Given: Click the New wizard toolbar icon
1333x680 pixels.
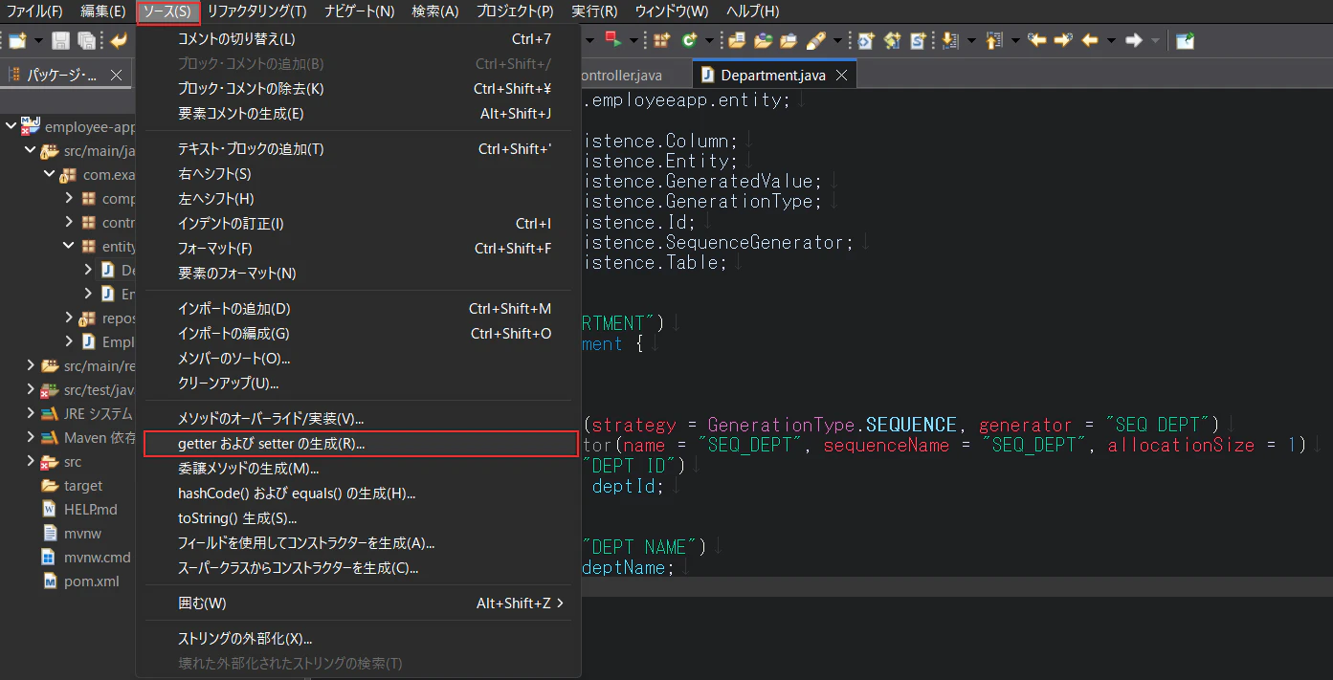Looking at the screenshot, I should (17, 40).
